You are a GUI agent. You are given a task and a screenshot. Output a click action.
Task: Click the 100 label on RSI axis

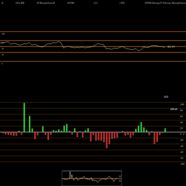click(x=3, y=34)
